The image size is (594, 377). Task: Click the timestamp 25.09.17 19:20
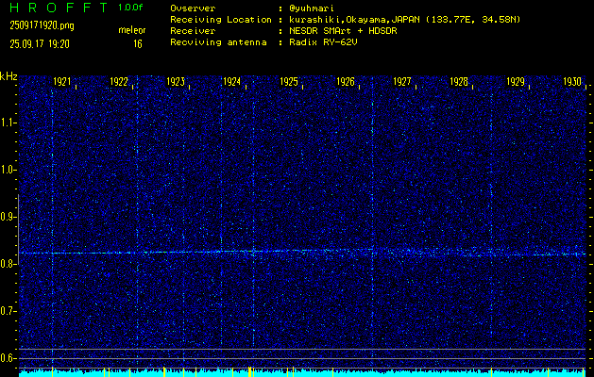coord(40,44)
